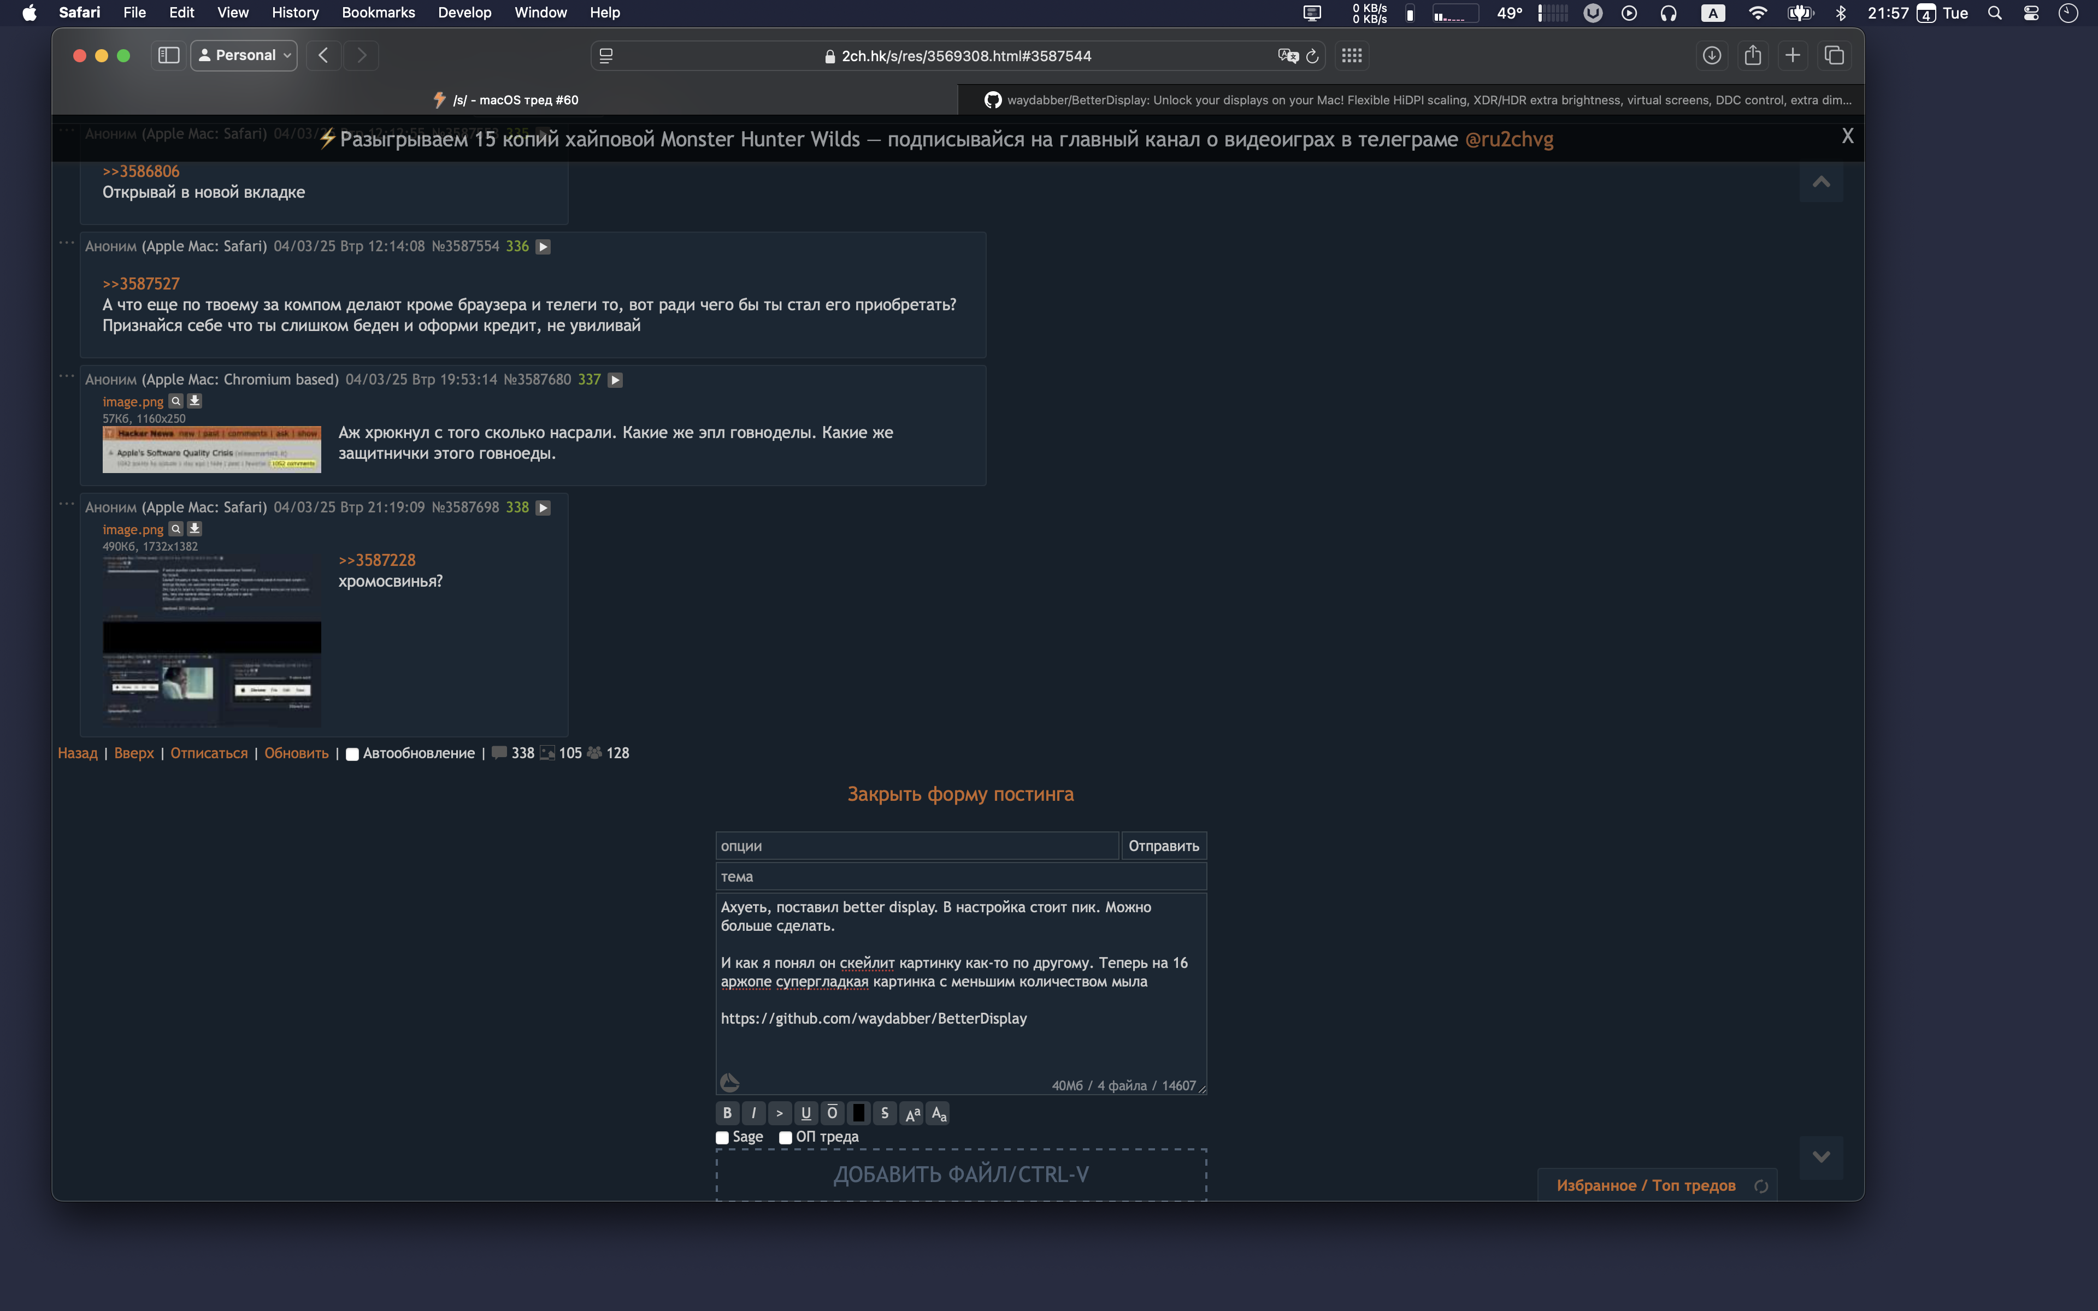Expand replies arrow on post №3587698

[543, 508]
